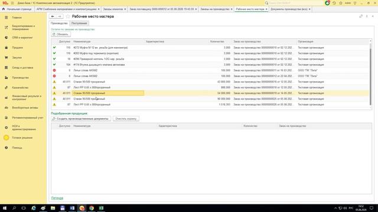378x212 pixels.
Task: Switch to Заказы на производство tab
Action: (215, 9)
